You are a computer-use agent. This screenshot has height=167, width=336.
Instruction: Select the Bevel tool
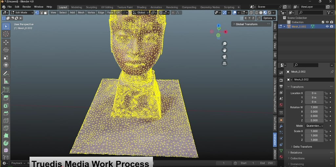pyautogui.click(x=6, y=113)
